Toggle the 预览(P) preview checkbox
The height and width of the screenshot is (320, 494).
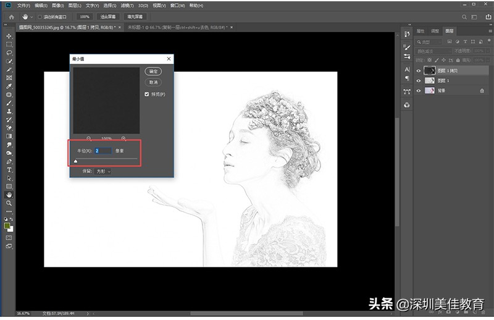(x=147, y=95)
